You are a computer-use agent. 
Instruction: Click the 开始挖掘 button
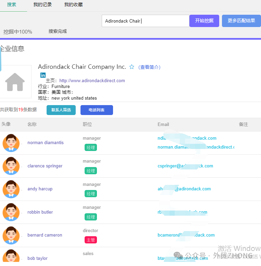[204, 21]
